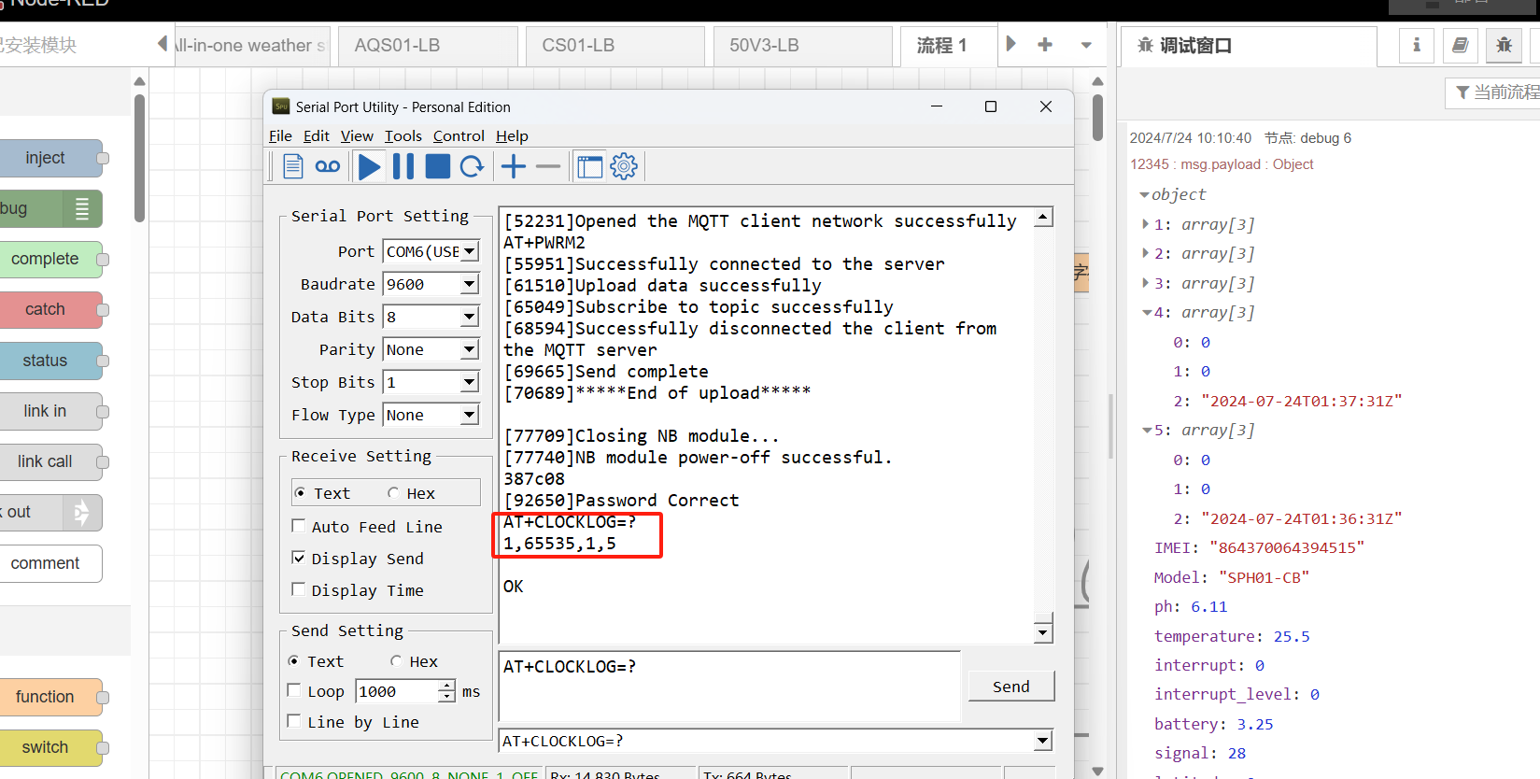
Task: Enable the Auto Feed Line checkbox
Action: point(299,526)
